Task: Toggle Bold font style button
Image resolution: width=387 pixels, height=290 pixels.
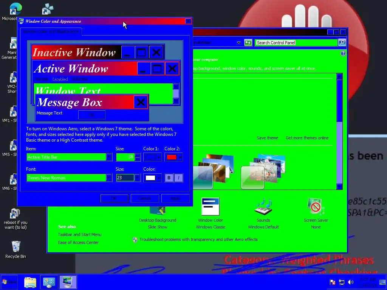Action: click(169, 178)
